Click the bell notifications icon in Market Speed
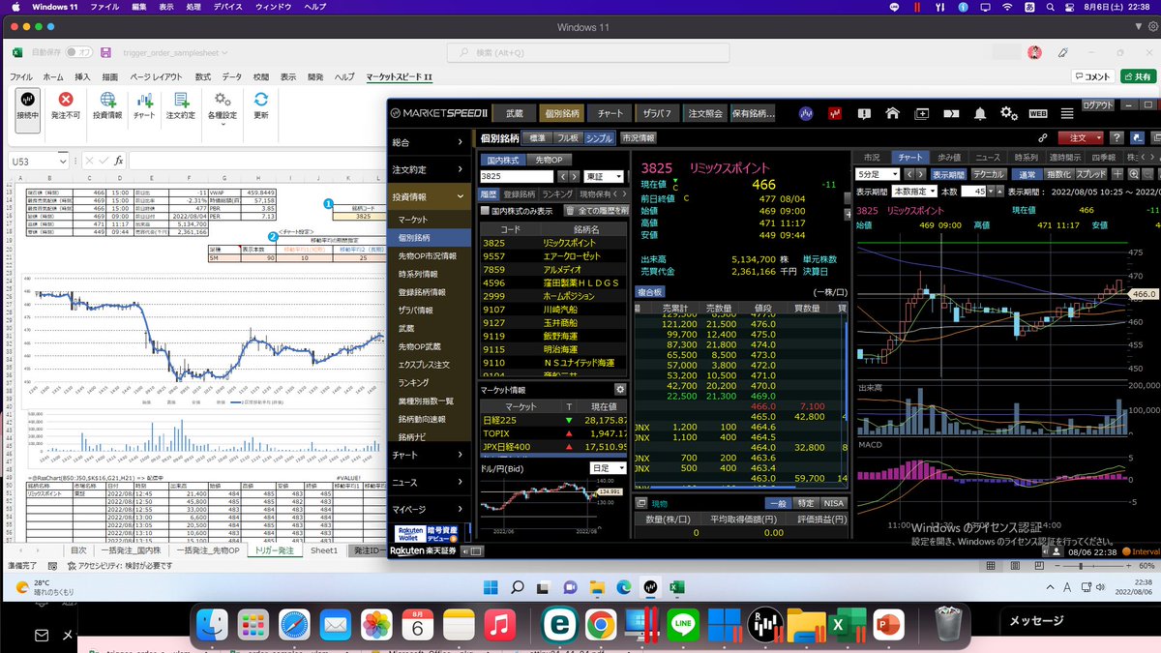The width and height of the screenshot is (1161, 653). [x=980, y=113]
